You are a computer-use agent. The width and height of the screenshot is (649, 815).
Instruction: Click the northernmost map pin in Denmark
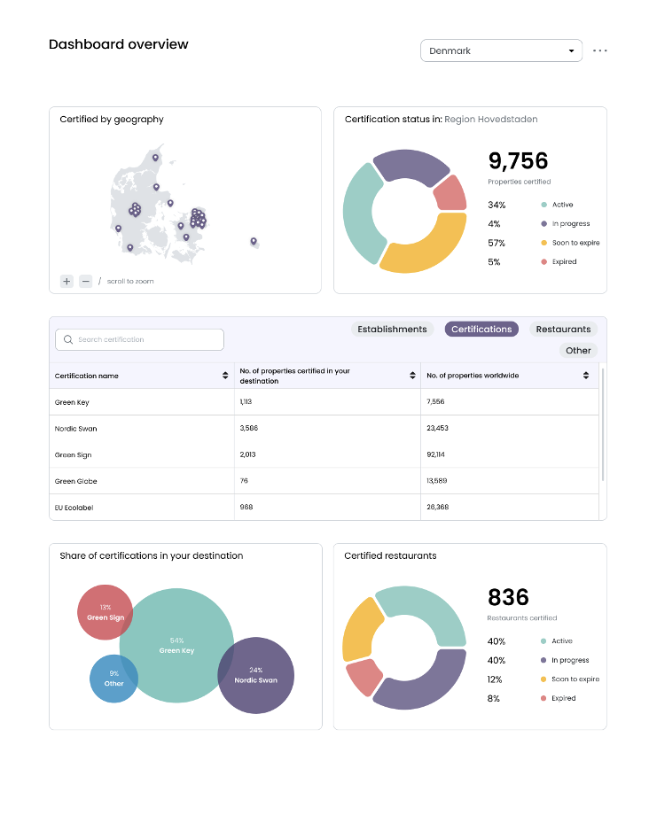tap(155, 158)
